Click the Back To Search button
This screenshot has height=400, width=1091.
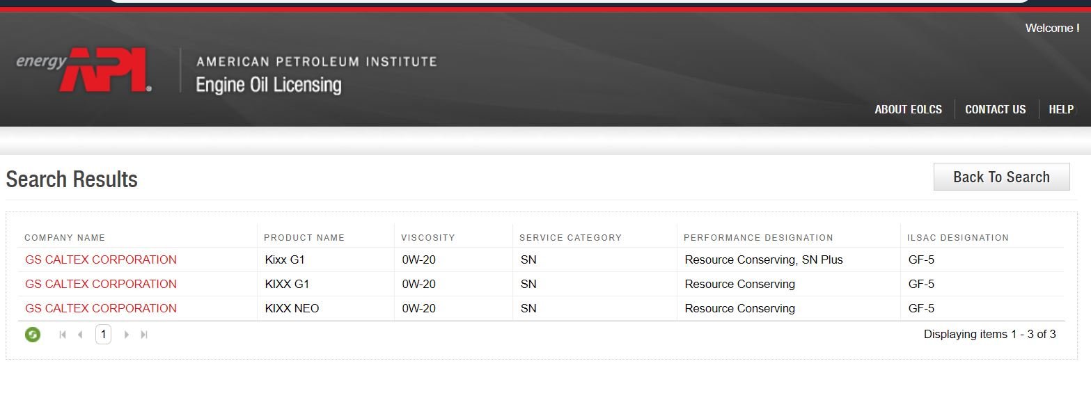pos(1001,177)
